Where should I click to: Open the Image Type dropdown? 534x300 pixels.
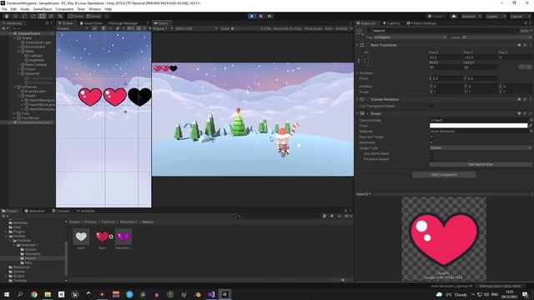481,148
